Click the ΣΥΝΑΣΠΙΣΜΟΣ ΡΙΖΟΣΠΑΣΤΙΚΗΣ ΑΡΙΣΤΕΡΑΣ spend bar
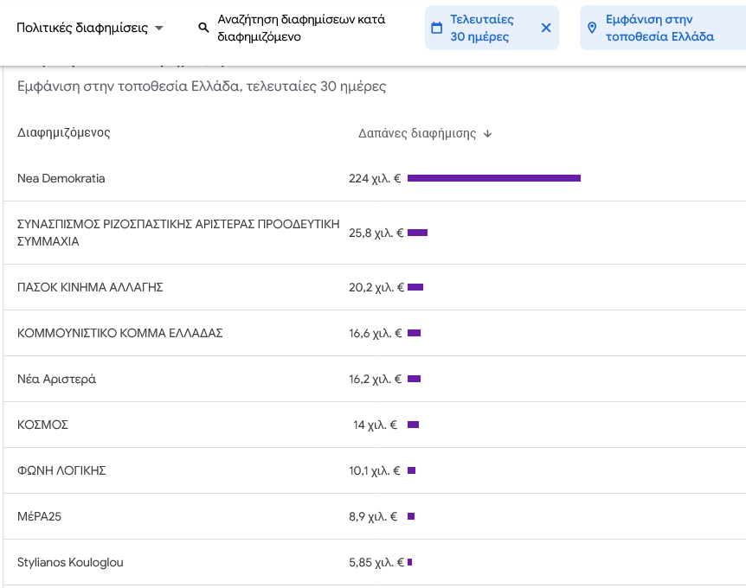Viewport: 746px width, 588px height. pos(418,233)
